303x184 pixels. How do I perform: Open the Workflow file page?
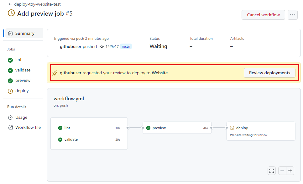pos(28,127)
